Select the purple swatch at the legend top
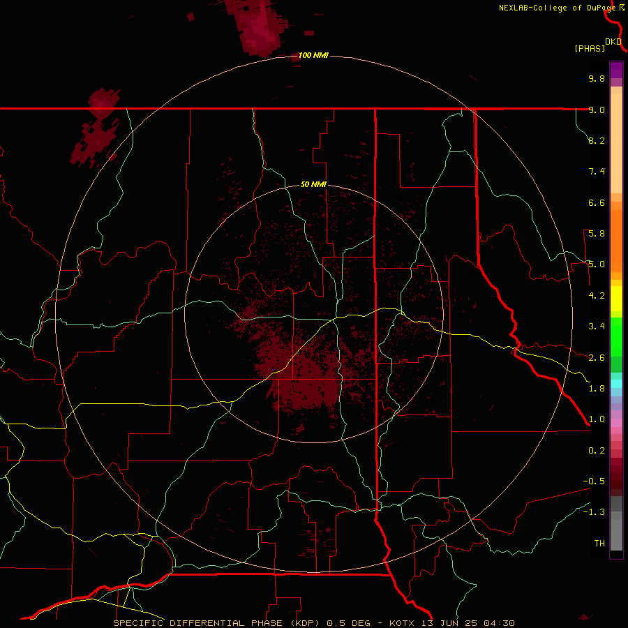Screen dimensions: 628x628 (616, 70)
